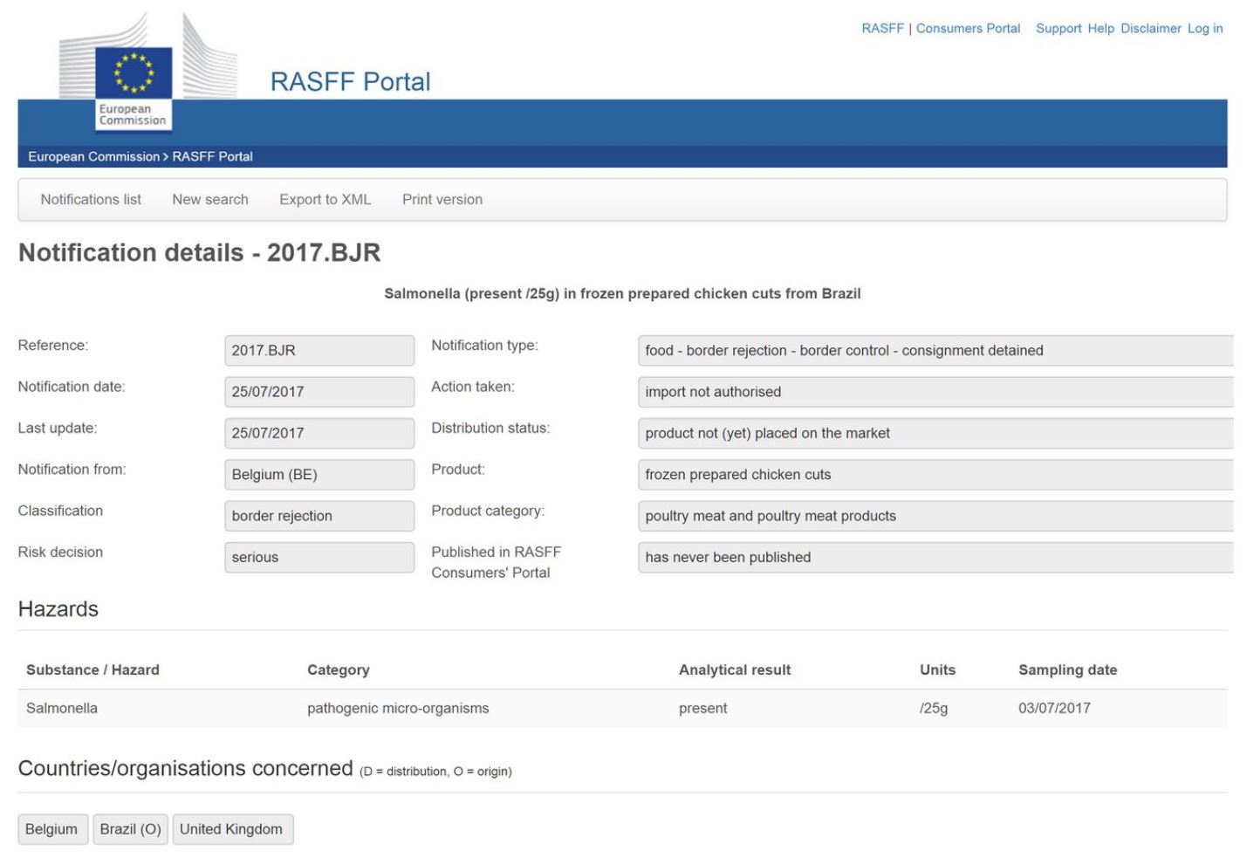Screen dimensions: 1247x858
Task: Click the Reference field 2017.BJR
Action: (319, 350)
